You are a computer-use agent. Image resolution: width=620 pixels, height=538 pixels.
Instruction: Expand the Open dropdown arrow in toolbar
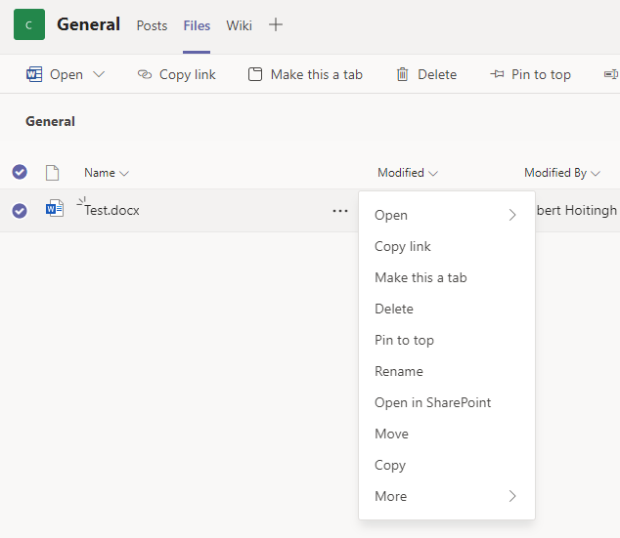click(99, 74)
